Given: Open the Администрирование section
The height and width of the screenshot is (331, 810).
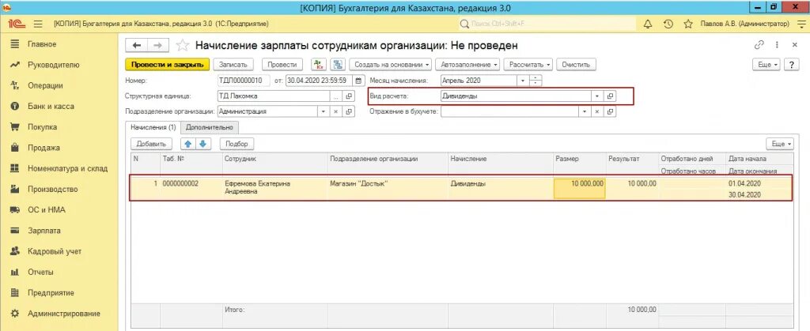Looking at the screenshot, I should click(x=63, y=313).
